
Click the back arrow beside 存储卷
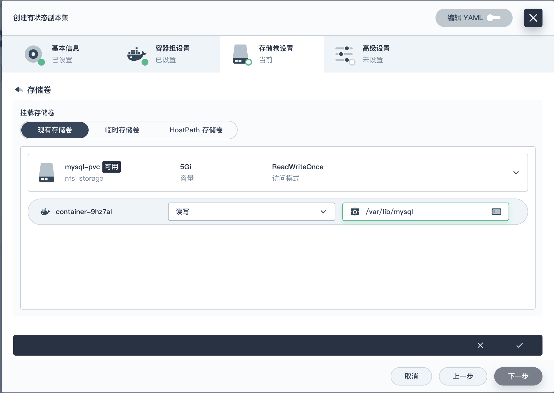19,90
